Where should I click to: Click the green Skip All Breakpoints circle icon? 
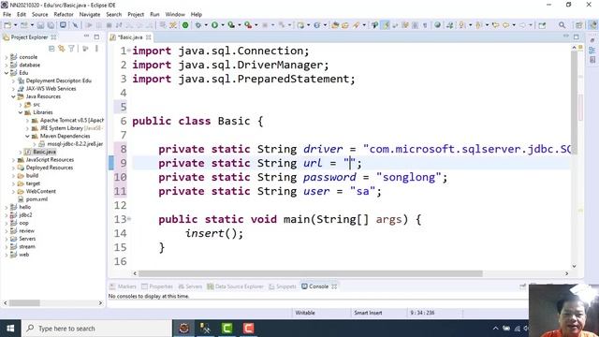(185, 25)
